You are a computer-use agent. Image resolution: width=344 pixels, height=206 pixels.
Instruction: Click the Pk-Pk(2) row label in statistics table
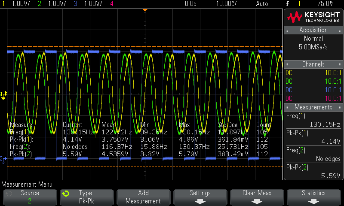(21, 154)
